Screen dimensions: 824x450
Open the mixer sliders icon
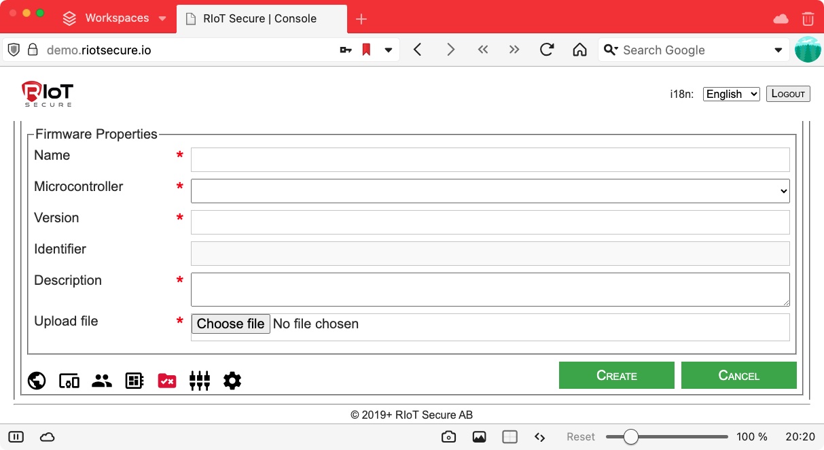[x=200, y=381]
